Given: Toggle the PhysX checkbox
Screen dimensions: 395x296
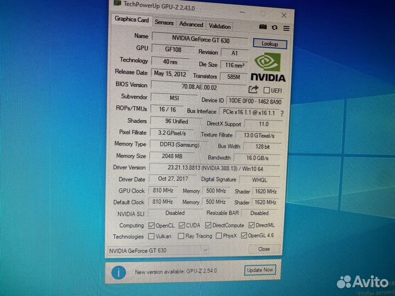Looking at the screenshot, I should click(219, 236).
